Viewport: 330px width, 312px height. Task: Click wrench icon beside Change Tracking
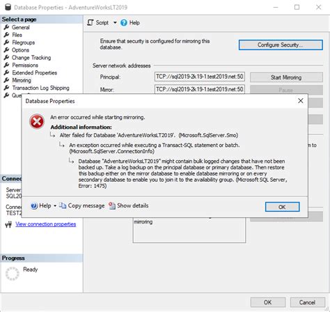(x=7, y=58)
